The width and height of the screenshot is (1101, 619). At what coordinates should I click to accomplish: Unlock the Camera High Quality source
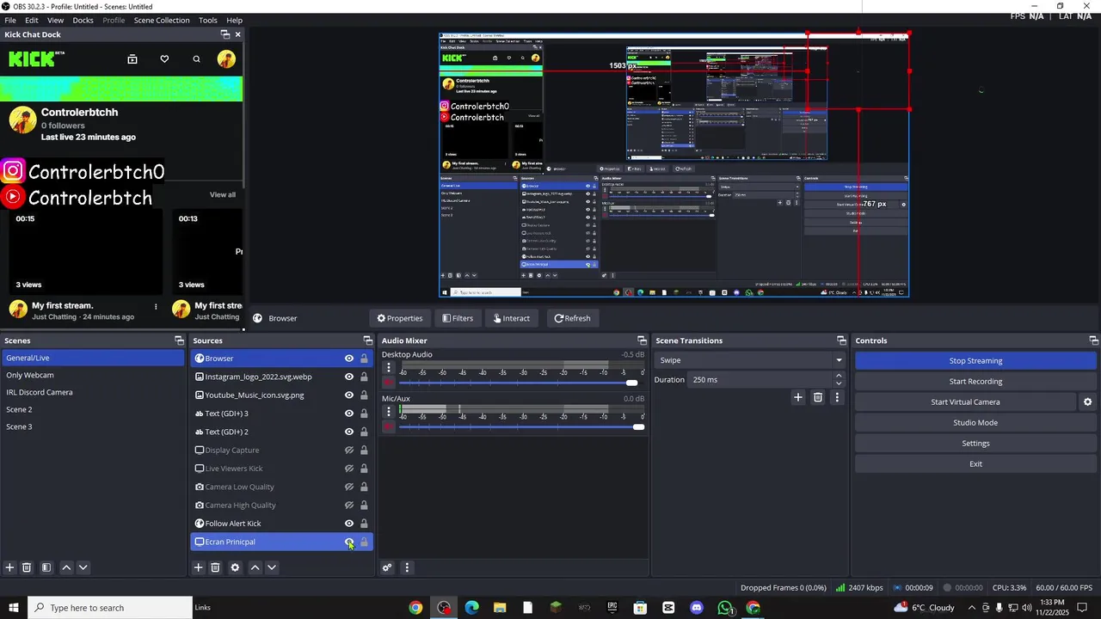pyautogui.click(x=364, y=506)
